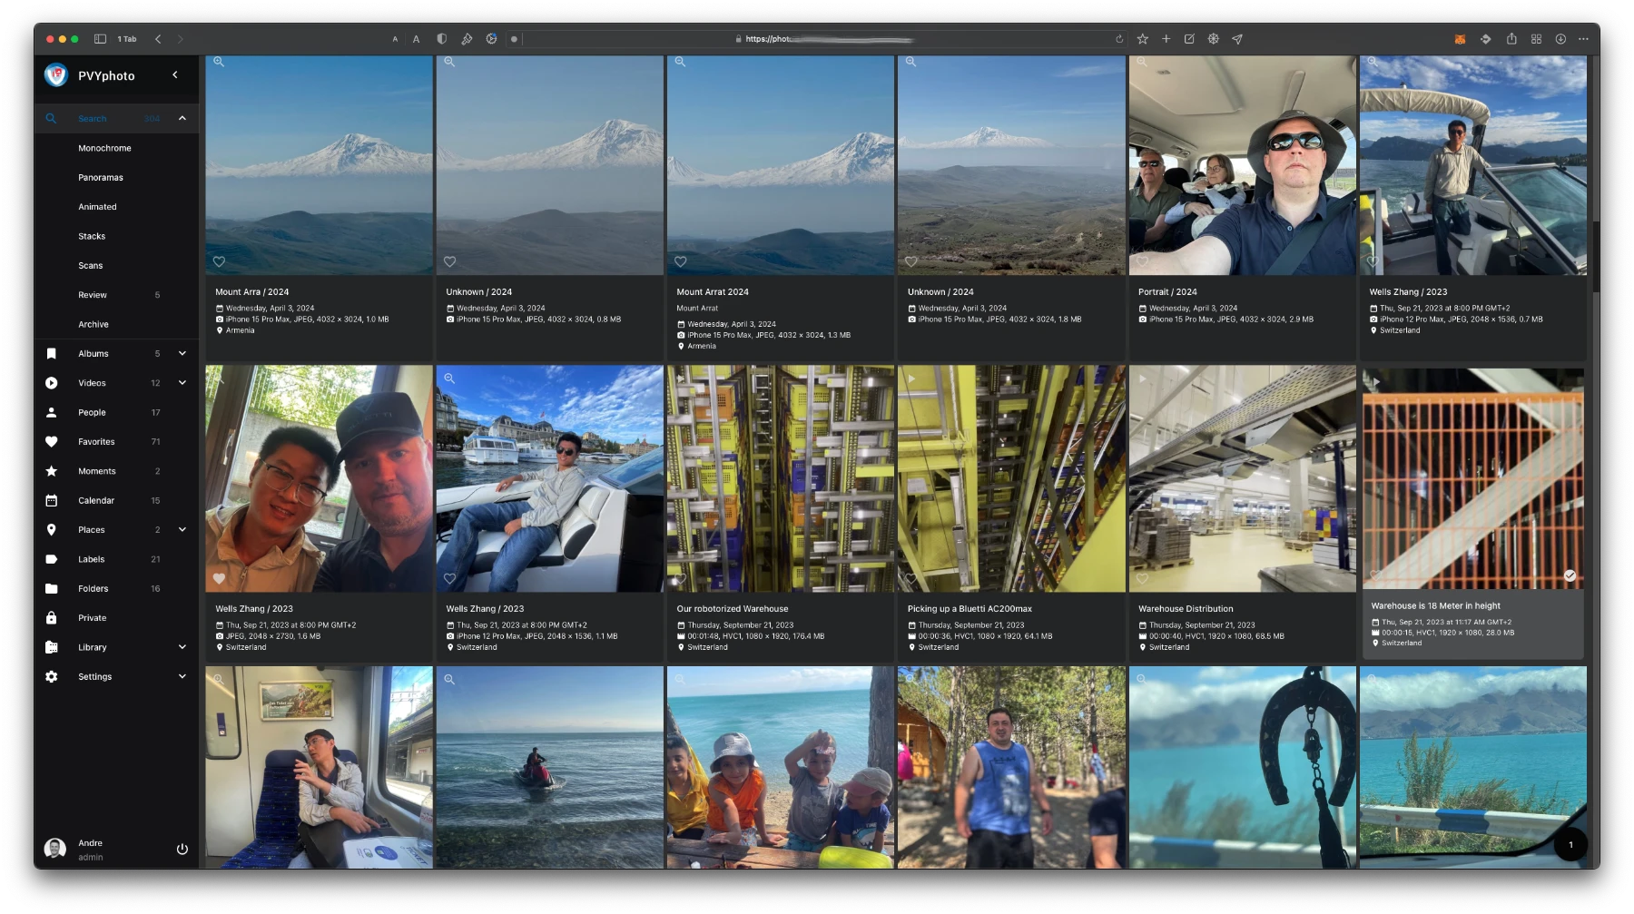Toggle browser sidebar panel icon

point(101,39)
